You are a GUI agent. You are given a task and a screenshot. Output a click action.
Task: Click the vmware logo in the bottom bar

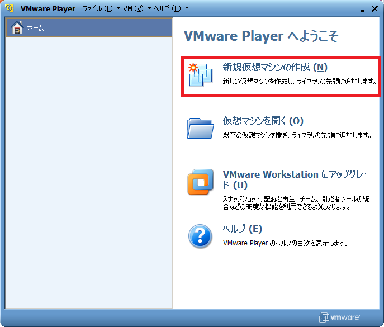(339, 317)
